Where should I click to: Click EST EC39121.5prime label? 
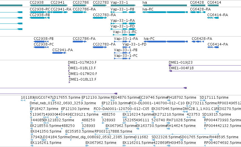[x=84, y=114]
